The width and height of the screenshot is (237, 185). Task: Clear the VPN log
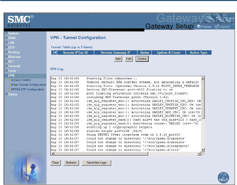point(55,163)
